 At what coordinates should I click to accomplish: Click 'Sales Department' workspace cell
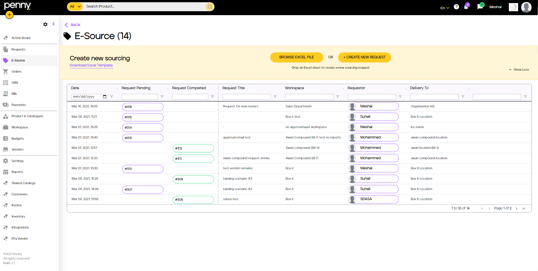point(299,106)
